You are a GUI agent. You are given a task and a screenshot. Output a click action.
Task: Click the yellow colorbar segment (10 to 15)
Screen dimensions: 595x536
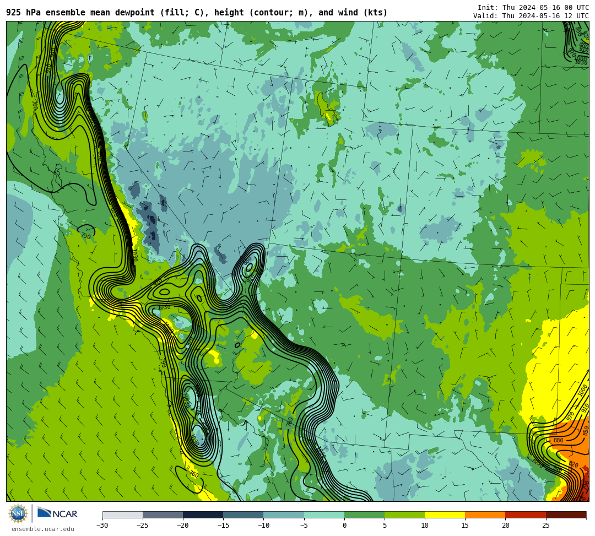(445, 515)
